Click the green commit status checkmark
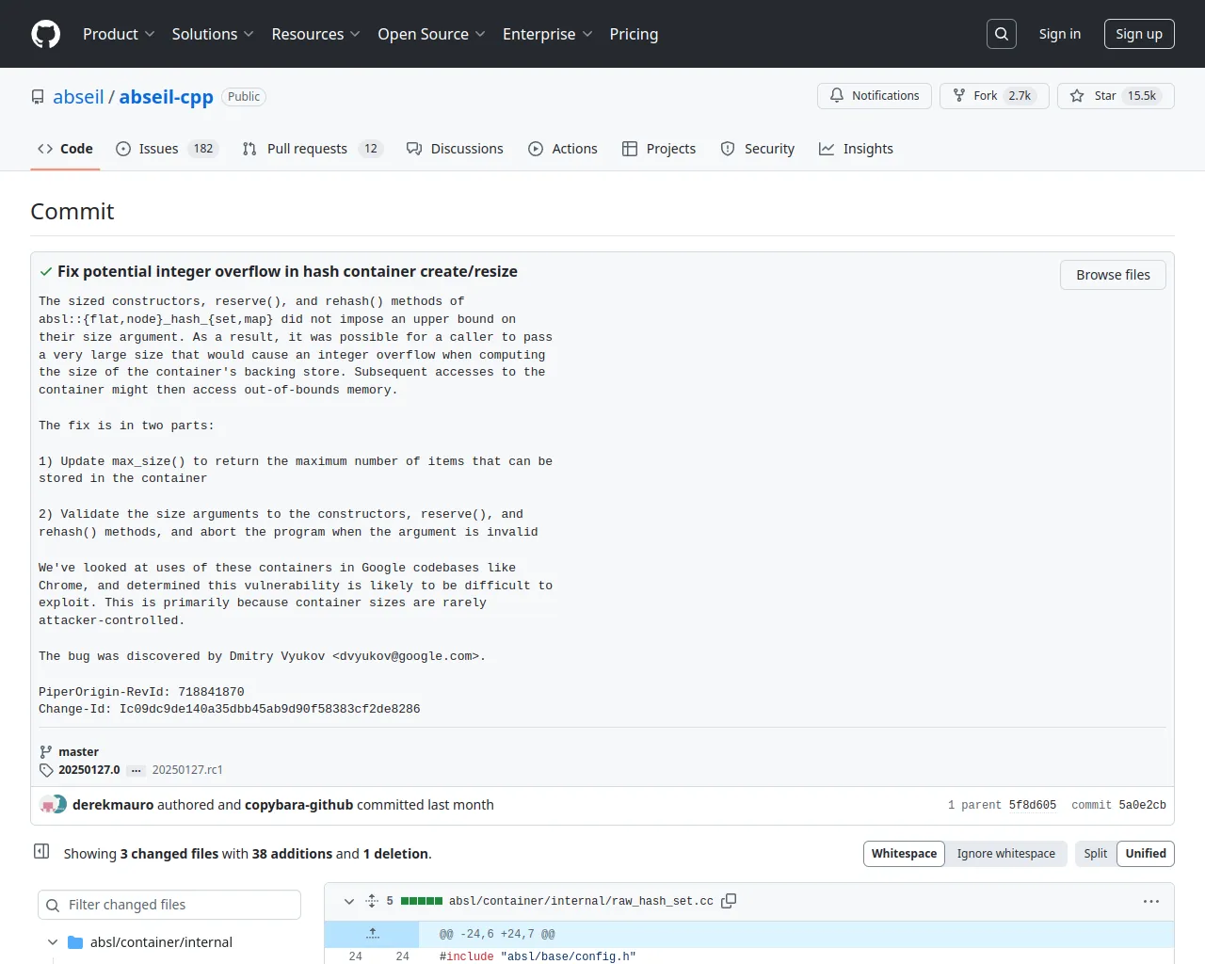Viewport: 1205px width, 964px height. (x=45, y=271)
